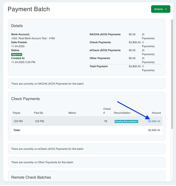Click check number 78 in row
Viewport: 176px width, 186px height.
(106, 121)
